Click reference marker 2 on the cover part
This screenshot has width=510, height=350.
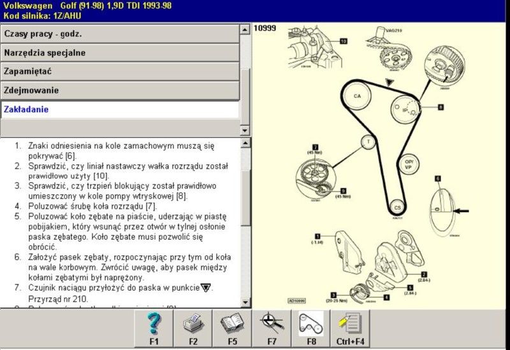[x=424, y=274]
